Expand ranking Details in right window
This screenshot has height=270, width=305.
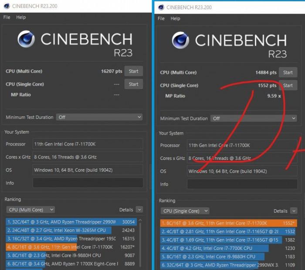[x=294, y=211]
